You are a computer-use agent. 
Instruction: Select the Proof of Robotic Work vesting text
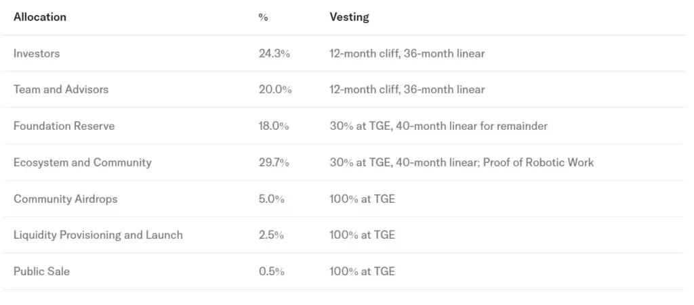pos(539,162)
